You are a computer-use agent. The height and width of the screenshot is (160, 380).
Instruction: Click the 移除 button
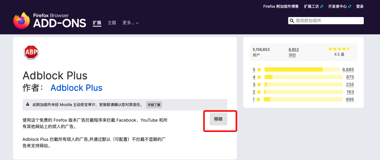pos(218,119)
